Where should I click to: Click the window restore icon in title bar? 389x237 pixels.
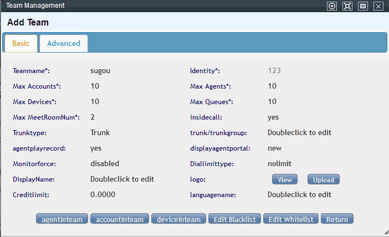click(363, 6)
